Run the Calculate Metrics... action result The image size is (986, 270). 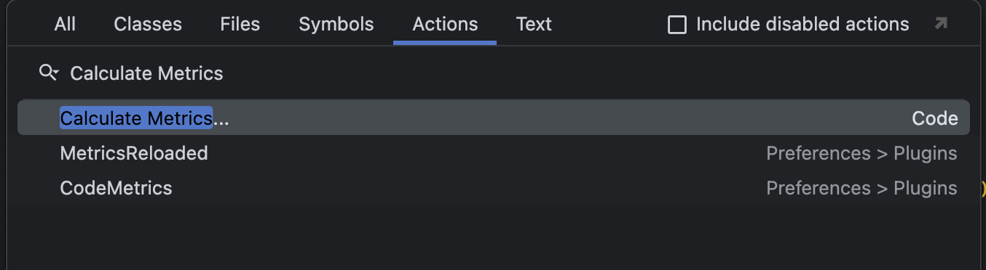[493, 118]
